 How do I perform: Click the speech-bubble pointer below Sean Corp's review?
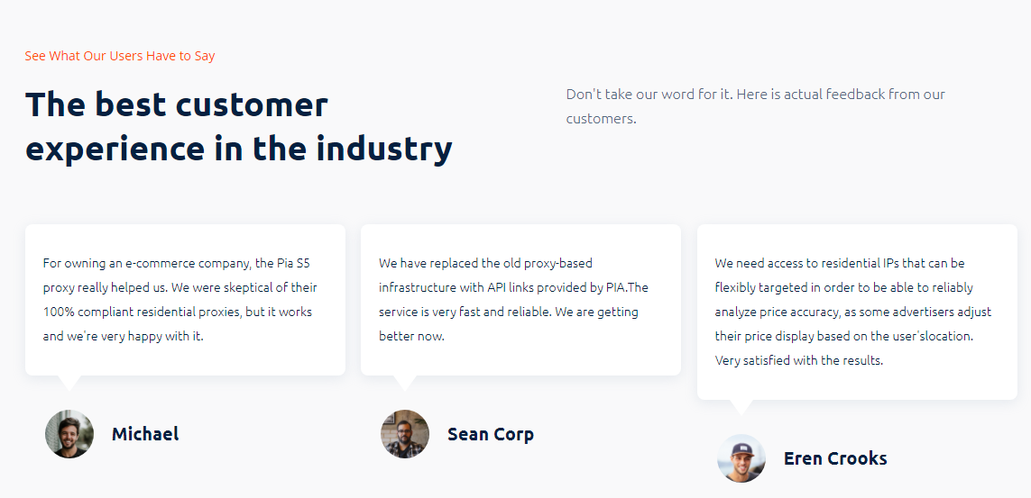(x=405, y=382)
